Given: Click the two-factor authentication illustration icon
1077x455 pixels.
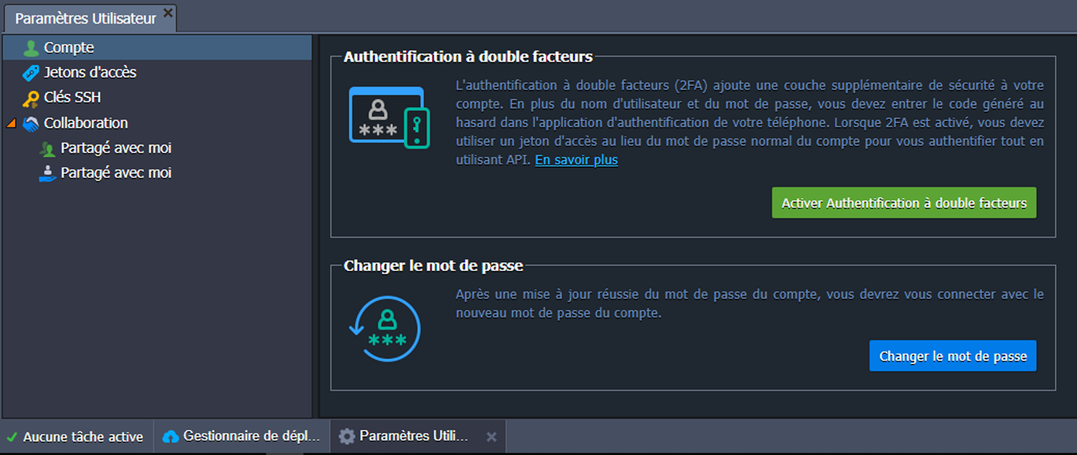Looking at the screenshot, I should [x=389, y=118].
